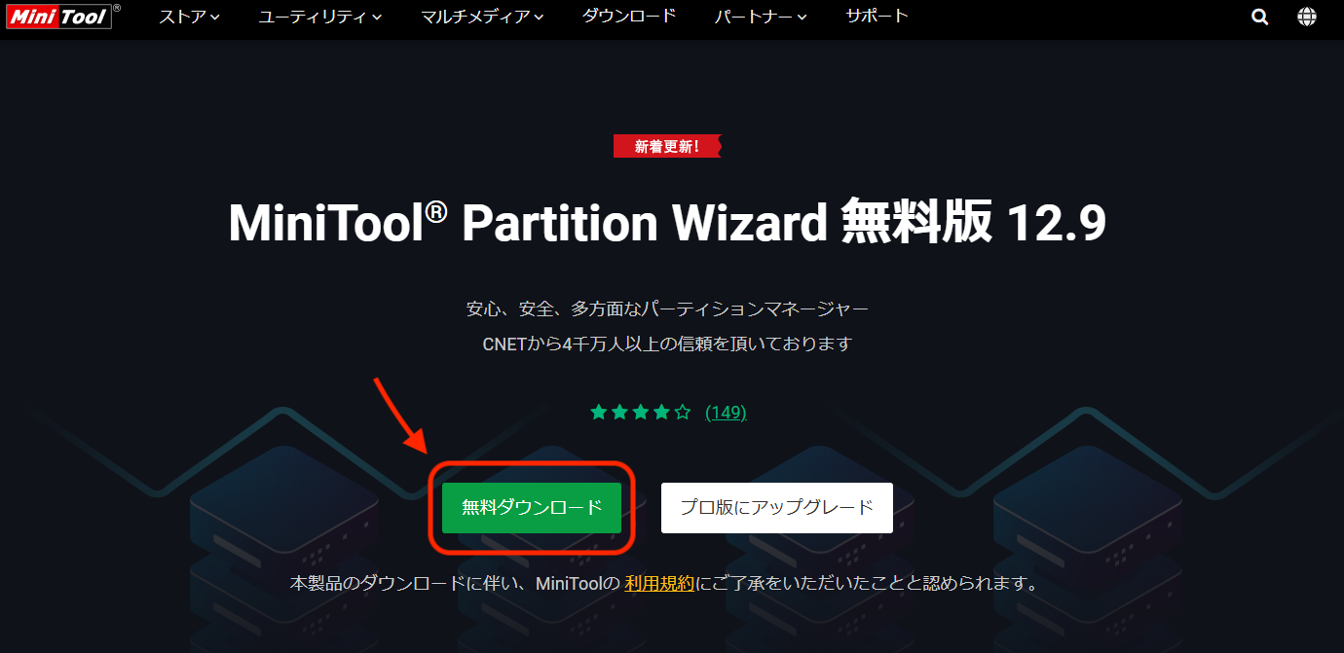This screenshot has width=1344, height=653.
Task: Select ダウンロード in the navigation bar
Action: pos(628,16)
